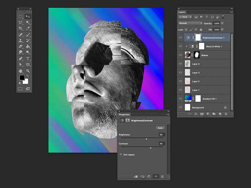Select the Rectangular Marquee tool
The image size is (251, 188).
click(x=20, y=16)
